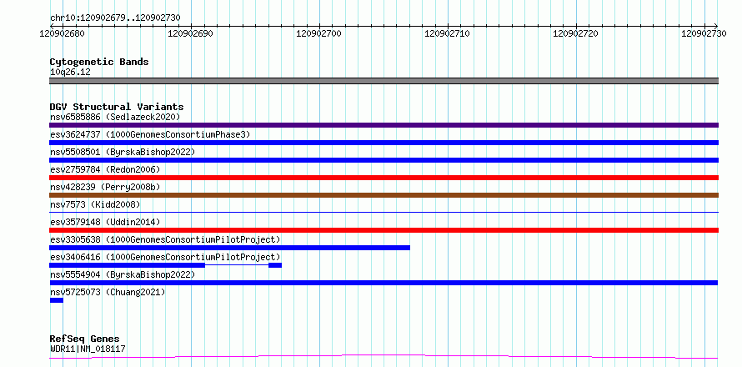Click the chr10:120902679..120902730 region label
The image size is (742, 367).
(115, 18)
